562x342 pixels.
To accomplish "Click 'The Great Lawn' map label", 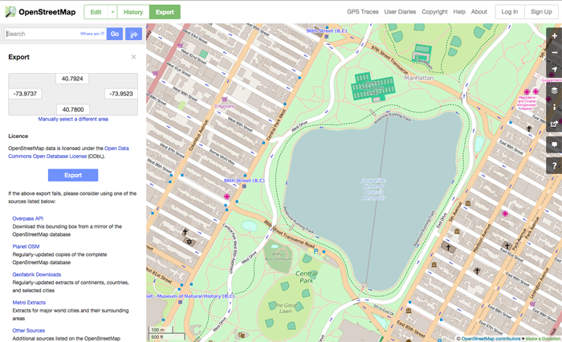I will (286, 308).
